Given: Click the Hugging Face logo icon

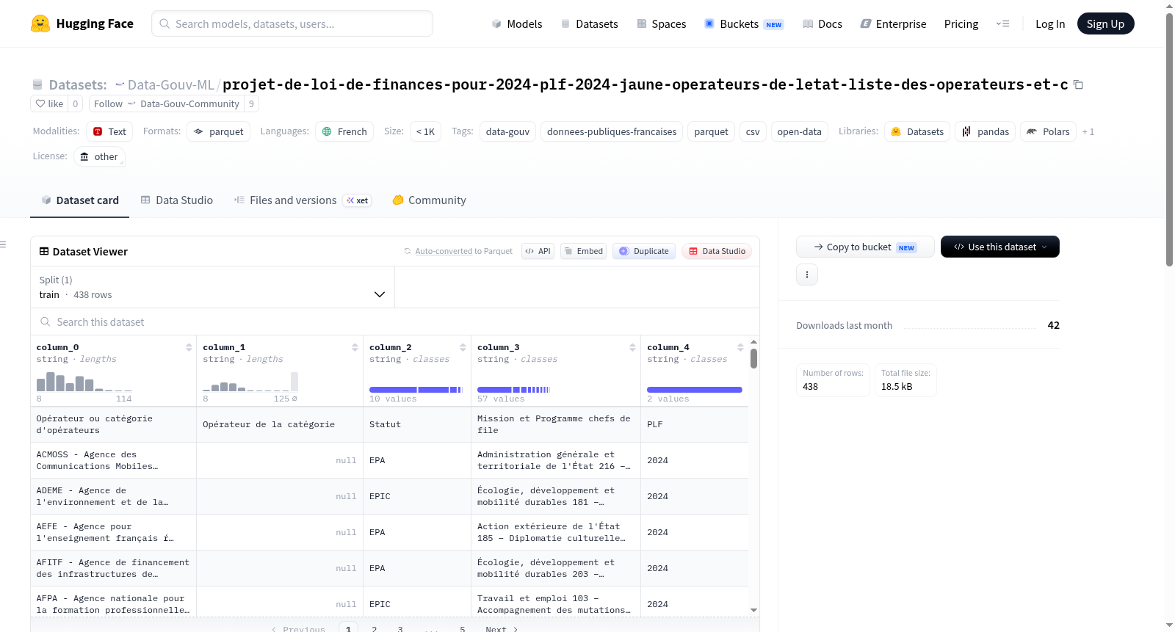Looking at the screenshot, I should [40, 23].
